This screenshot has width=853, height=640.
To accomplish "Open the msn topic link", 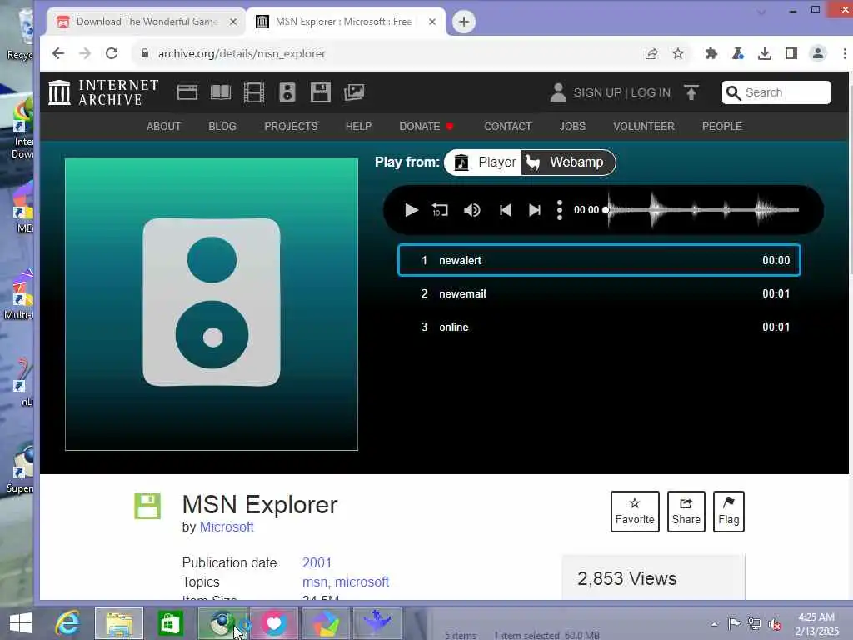I will coord(314,582).
